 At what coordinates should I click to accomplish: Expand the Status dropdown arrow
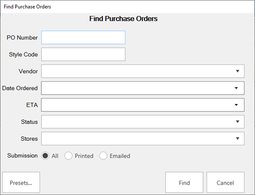pos(237,122)
